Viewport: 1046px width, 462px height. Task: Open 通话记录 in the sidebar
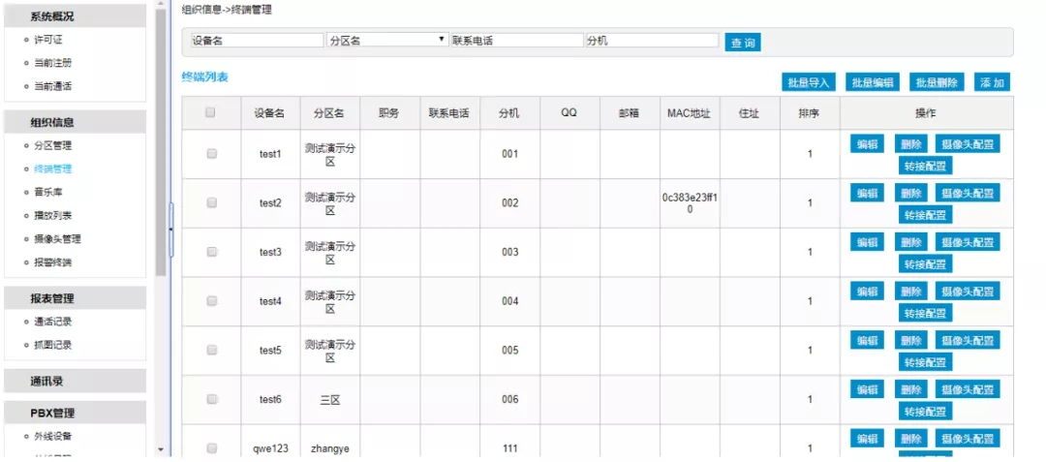tap(52, 322)
